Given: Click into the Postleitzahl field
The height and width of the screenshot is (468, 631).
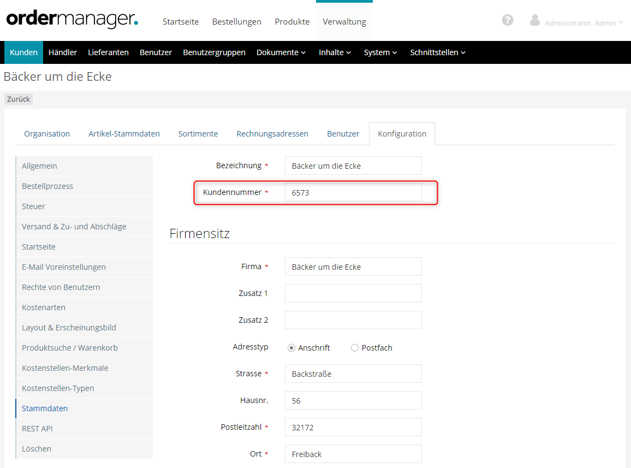Looking at the screenshot, I should [x=353, y=427].
